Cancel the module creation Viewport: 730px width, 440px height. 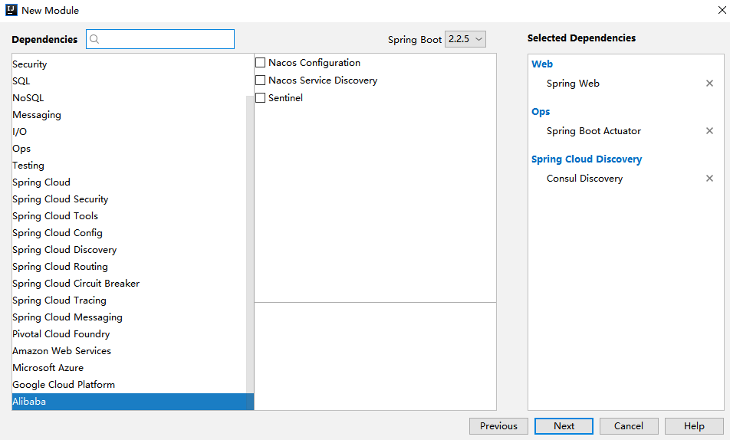629,426
